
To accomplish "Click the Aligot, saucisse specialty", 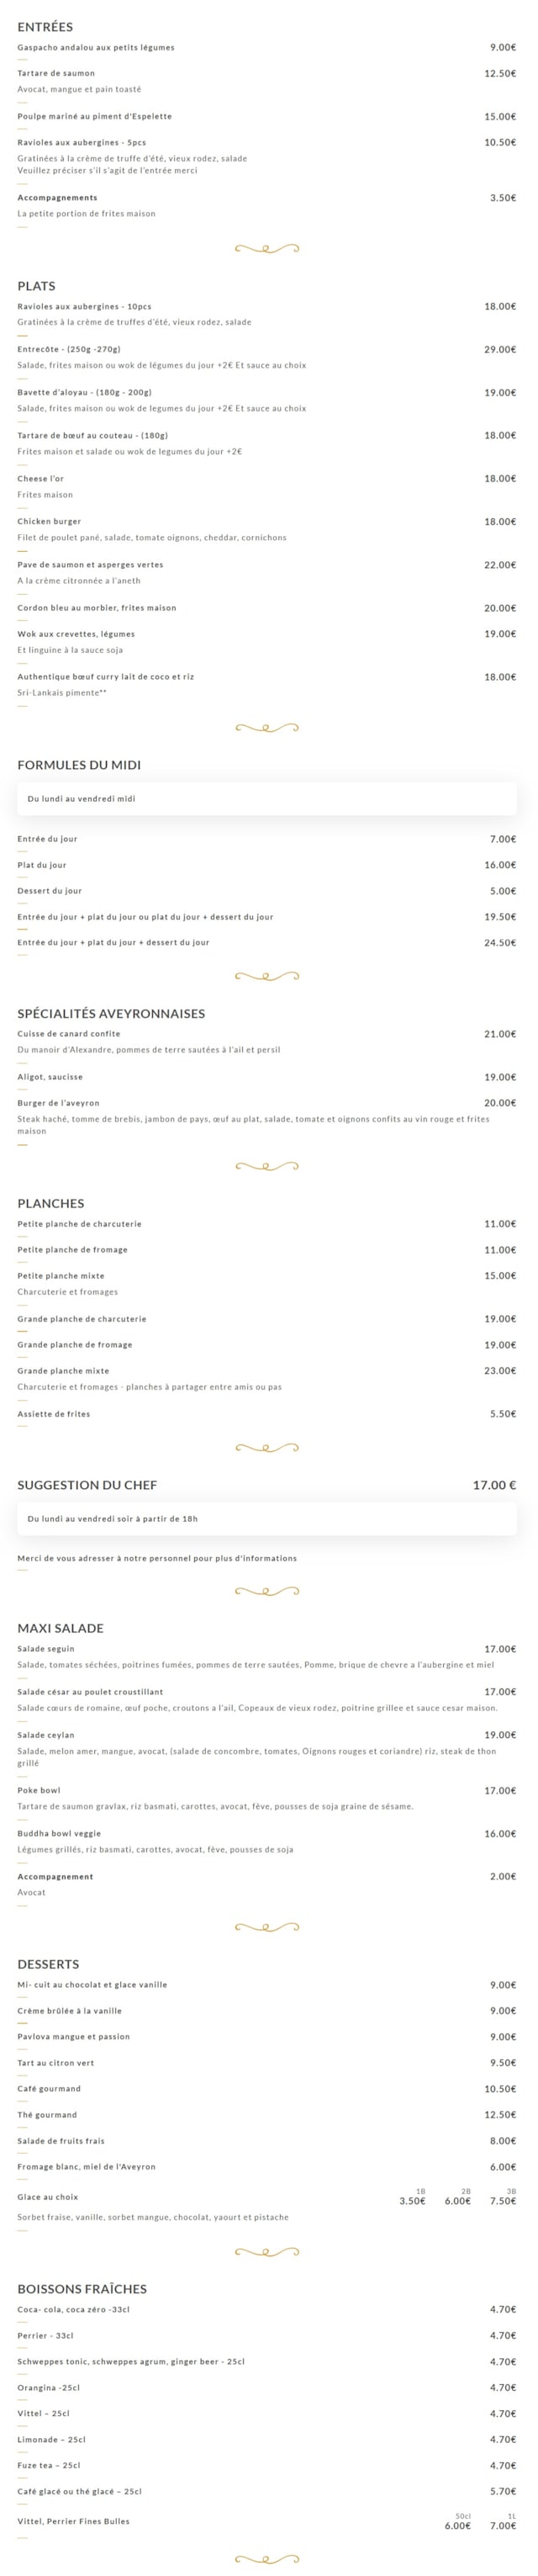I will click(x=50, y=1077).
